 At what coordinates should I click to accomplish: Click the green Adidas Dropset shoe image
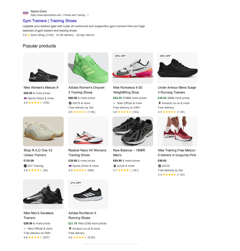tap(88, 68)
